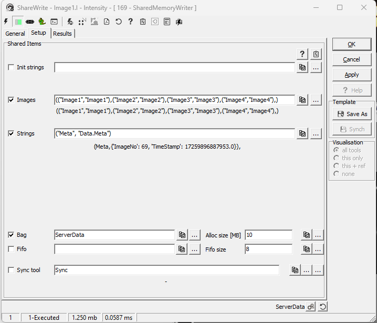377x323 pixels.
Task: Click copy icon next to Sync tool field
Action: 295,270
